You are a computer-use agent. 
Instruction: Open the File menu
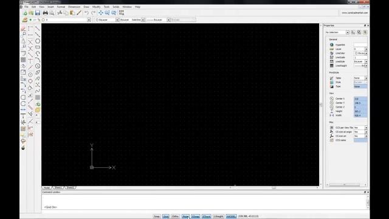point(26,7)
